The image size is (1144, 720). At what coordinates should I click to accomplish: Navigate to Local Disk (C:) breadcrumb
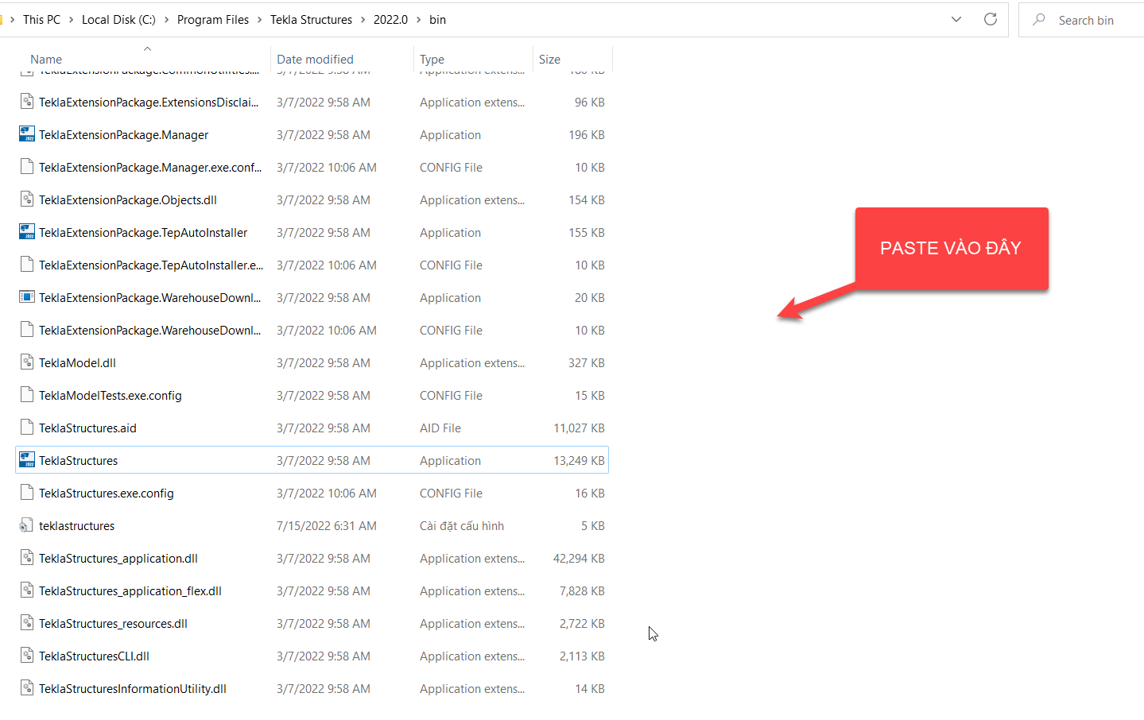[118, 20]
